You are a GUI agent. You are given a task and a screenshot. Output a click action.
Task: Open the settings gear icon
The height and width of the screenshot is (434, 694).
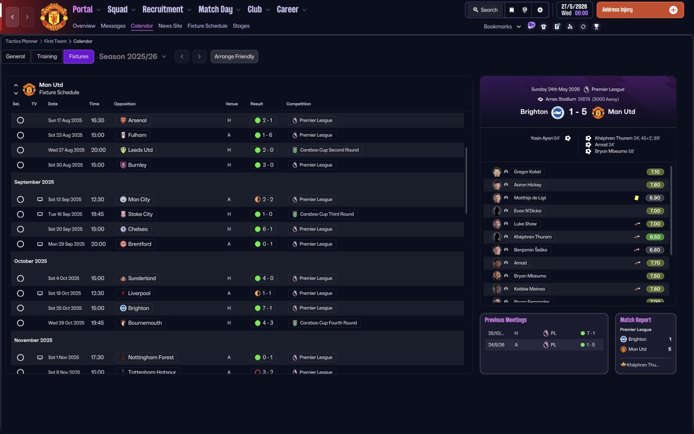540,10
